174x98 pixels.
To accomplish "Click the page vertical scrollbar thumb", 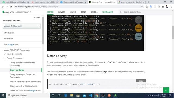I will tap(173, 32).
